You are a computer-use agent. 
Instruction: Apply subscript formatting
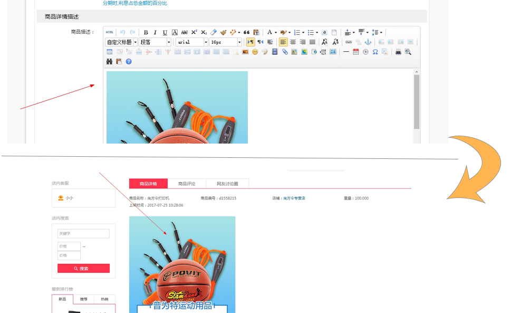204,33
